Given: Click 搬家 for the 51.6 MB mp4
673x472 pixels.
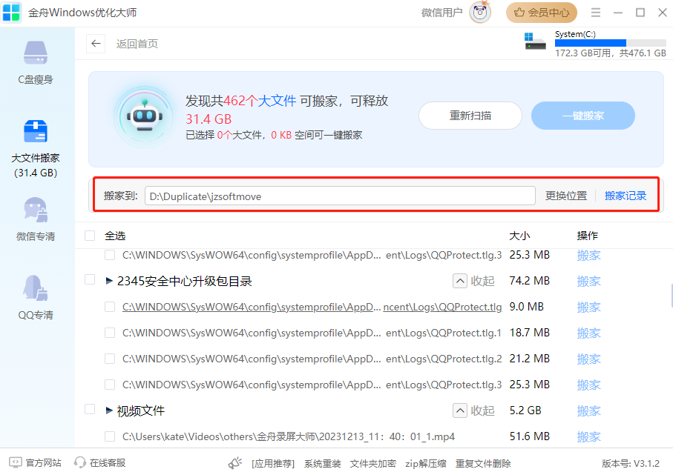Looking at the screenshot, I should (x=589, y=437).
